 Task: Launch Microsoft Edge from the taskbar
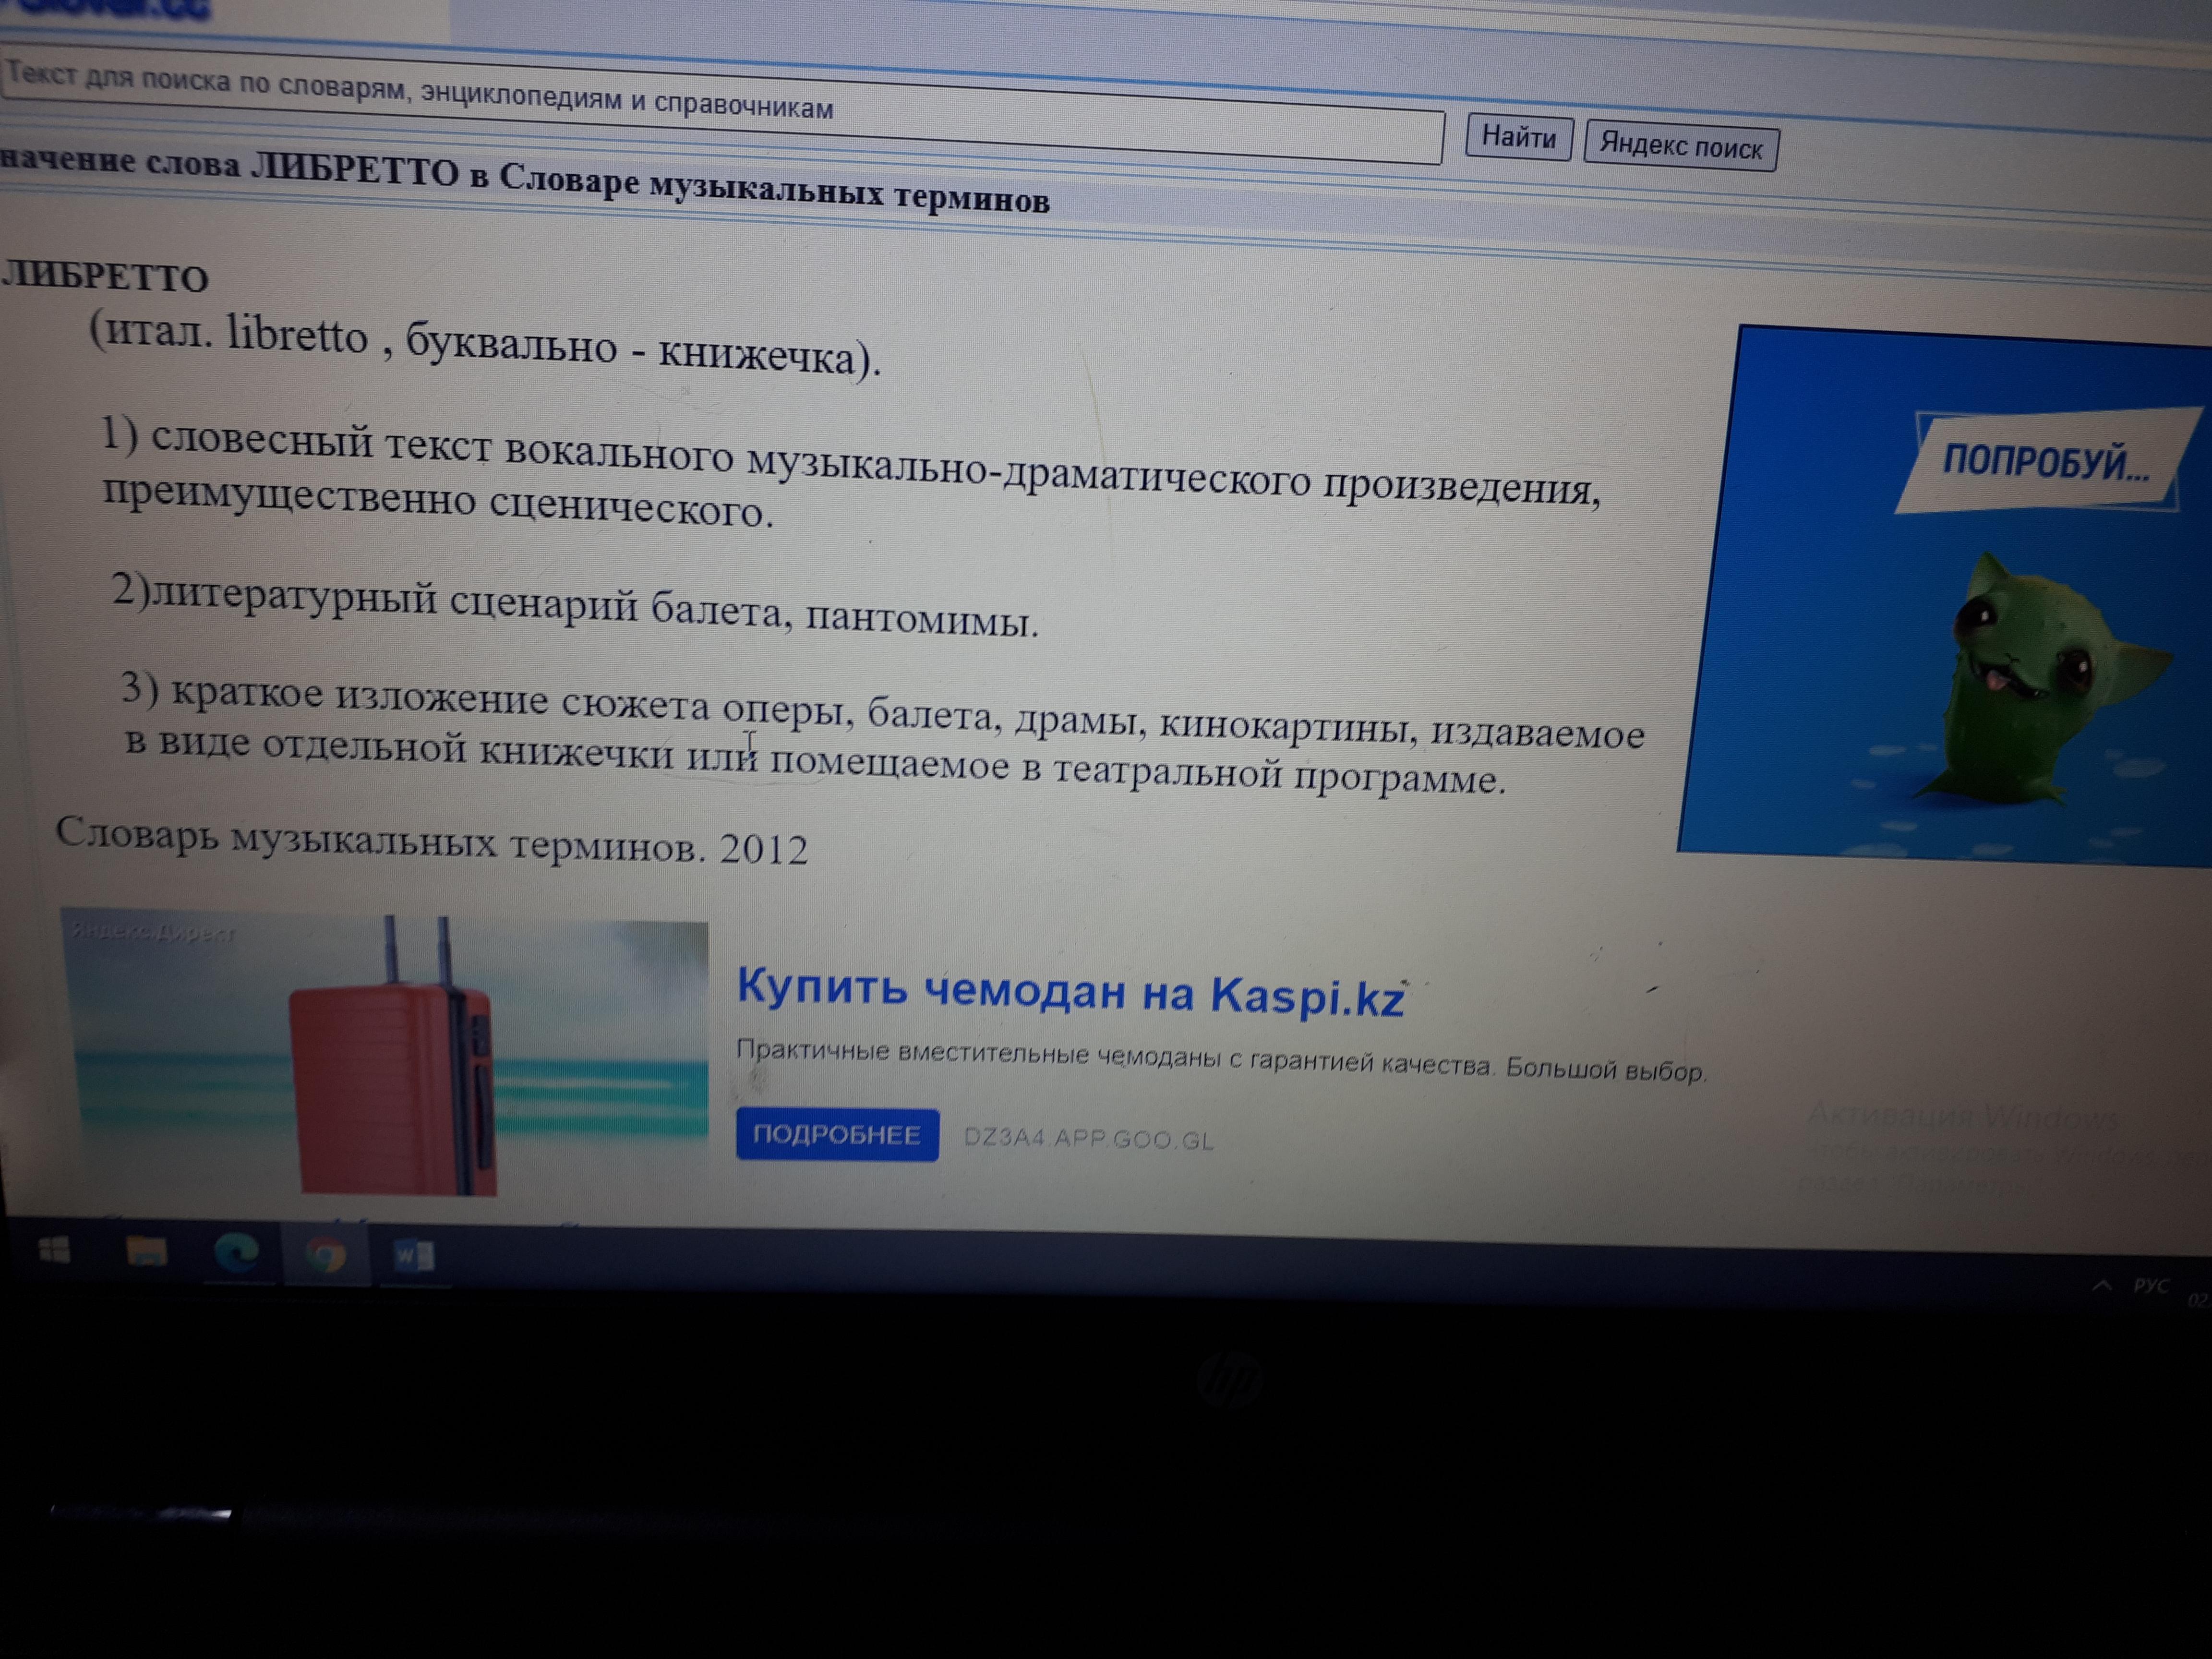[x=236, y=1253]
